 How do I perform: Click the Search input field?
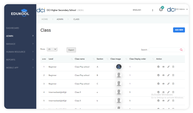167,50
